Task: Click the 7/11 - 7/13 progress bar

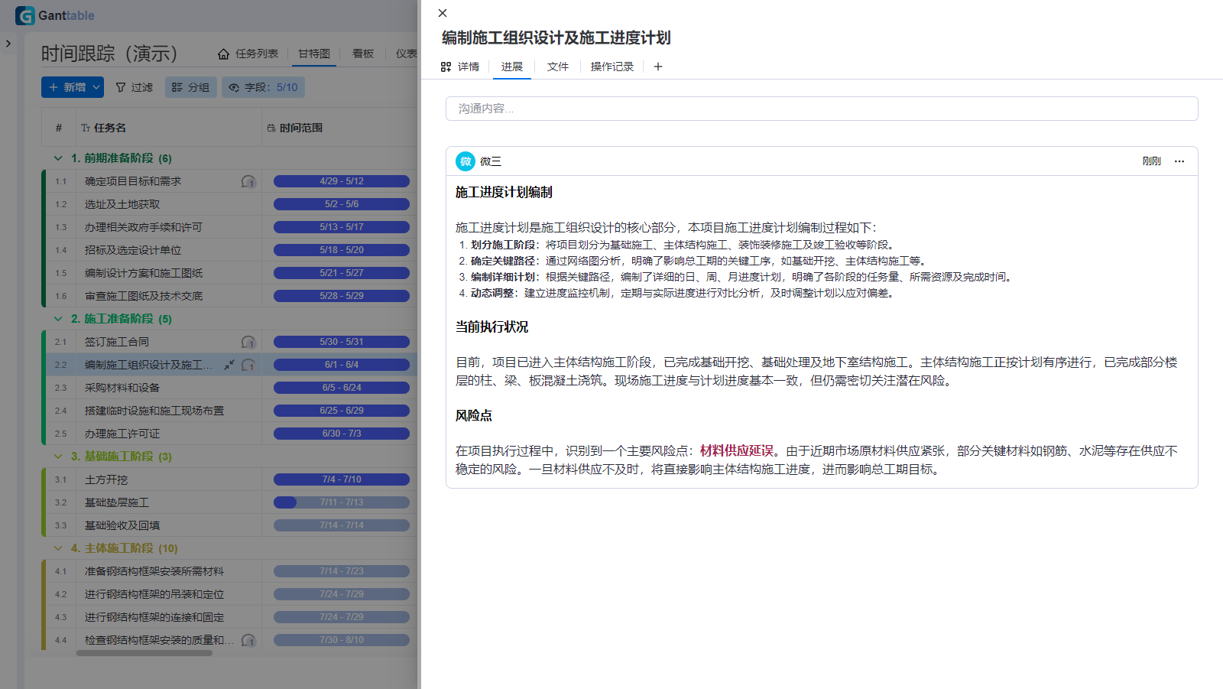Action: [x=342, y=502]
